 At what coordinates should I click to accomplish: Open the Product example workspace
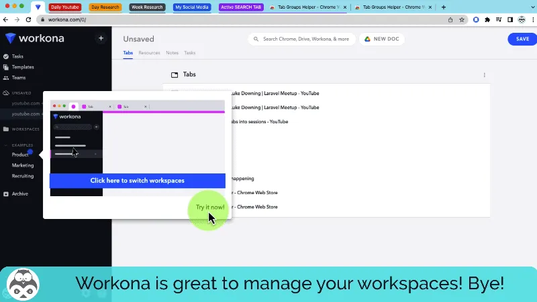tap(20, 155)
